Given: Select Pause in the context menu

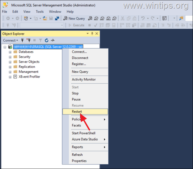Looking at the screenshot, I should [x=85, y=99].
